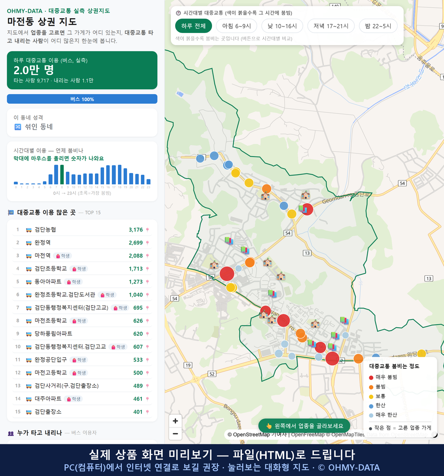Screen dimensions: 444x476
Task: Click the pin icon for 완정공단입구
Action: click(147, 360)
